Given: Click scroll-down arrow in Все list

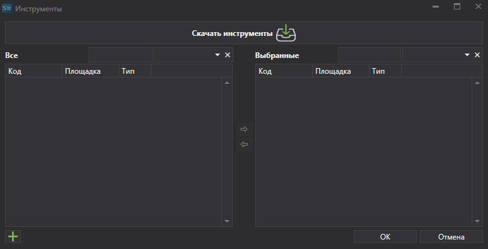Looking at the screenshot, I should coord(227,221).
